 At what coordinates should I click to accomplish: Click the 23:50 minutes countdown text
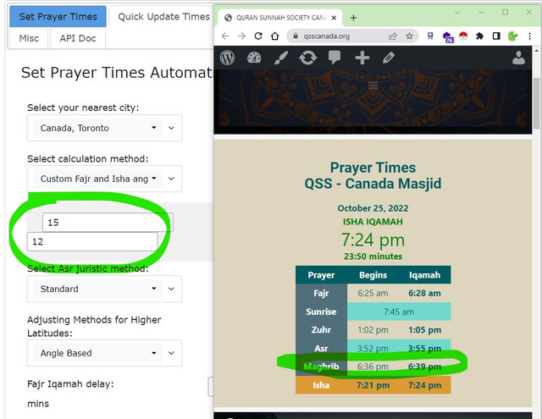click(373, 256)
